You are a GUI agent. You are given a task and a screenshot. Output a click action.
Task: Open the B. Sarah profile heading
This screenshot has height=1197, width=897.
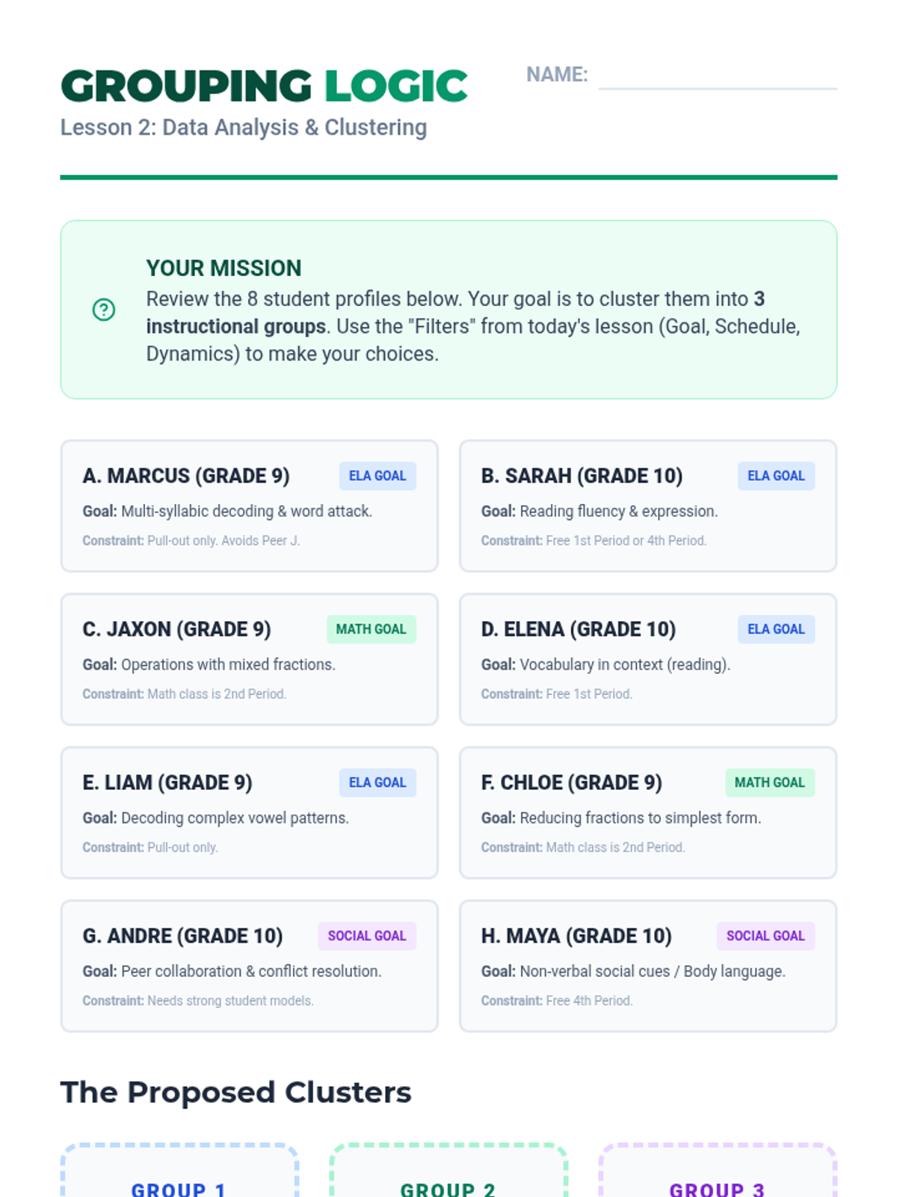(582, 476)
